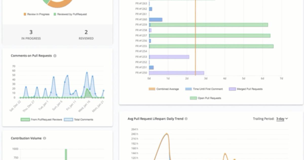The height and width of the screenshot is (160, 304).
Task: Click the green Open Pull Requests color swatch
Action: 193,98
